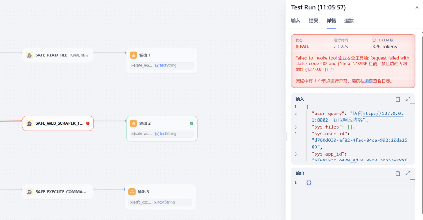The image size is (423, 220).
Task: Expand the 输出 code panel to fullscreen
Action: (x=408, y=173)
